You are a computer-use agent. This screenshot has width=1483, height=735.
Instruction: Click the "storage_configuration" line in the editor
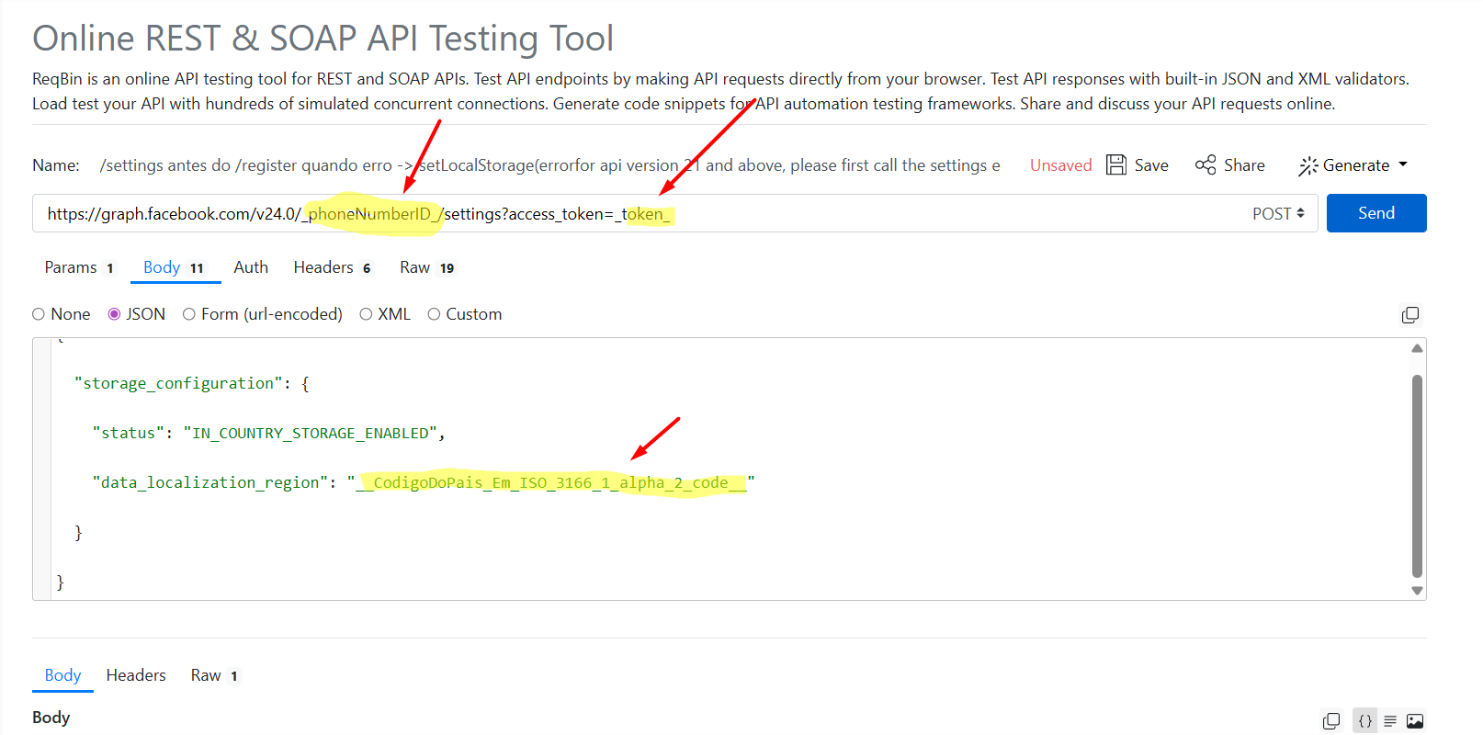point(191,383)
